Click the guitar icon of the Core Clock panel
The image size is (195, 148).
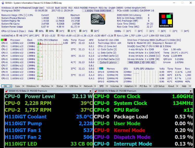pos(96,91)
